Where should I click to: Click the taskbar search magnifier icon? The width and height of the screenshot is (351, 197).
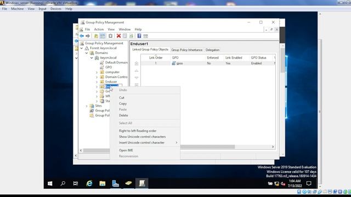coord(63,183)
